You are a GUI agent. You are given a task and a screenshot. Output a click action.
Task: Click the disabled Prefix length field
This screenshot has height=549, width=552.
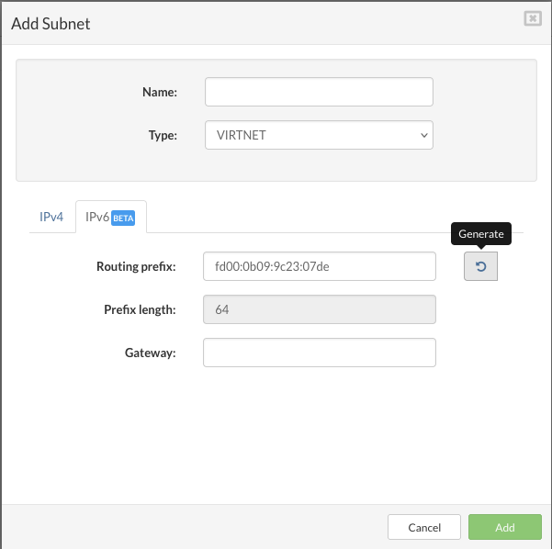coord(320,309)
